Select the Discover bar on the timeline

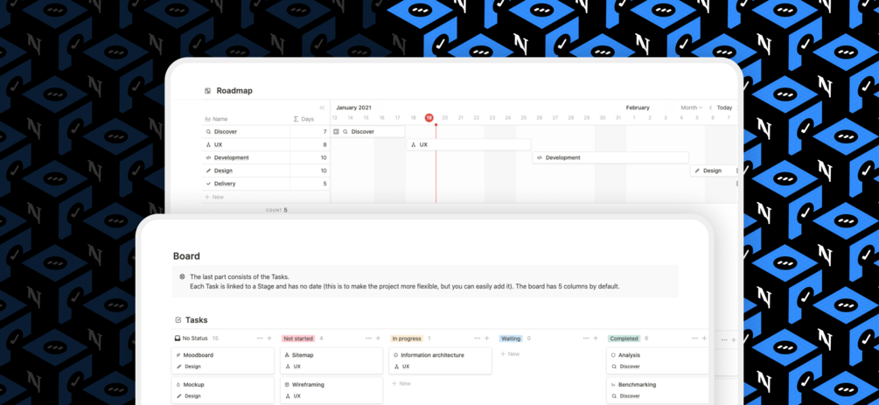[367, 132]
